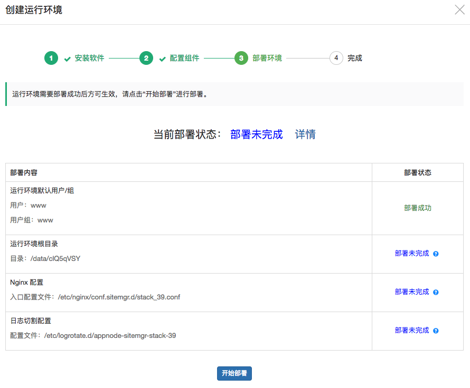Image resolution: width=470 pixels, height=388 pixels.
Task: Click the step 1 安装软件 circle icon
Action: pyautogui.click(x=51, y=58)
